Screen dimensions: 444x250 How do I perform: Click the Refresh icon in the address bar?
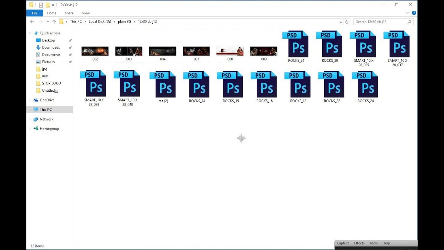click(x=347, y=22)
